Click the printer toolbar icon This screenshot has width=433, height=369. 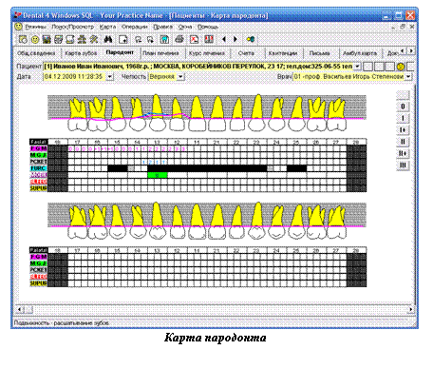tap(179, 39)
